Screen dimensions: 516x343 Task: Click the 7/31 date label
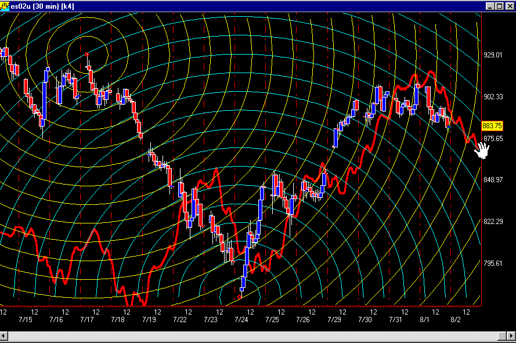(x=395, y=320)
